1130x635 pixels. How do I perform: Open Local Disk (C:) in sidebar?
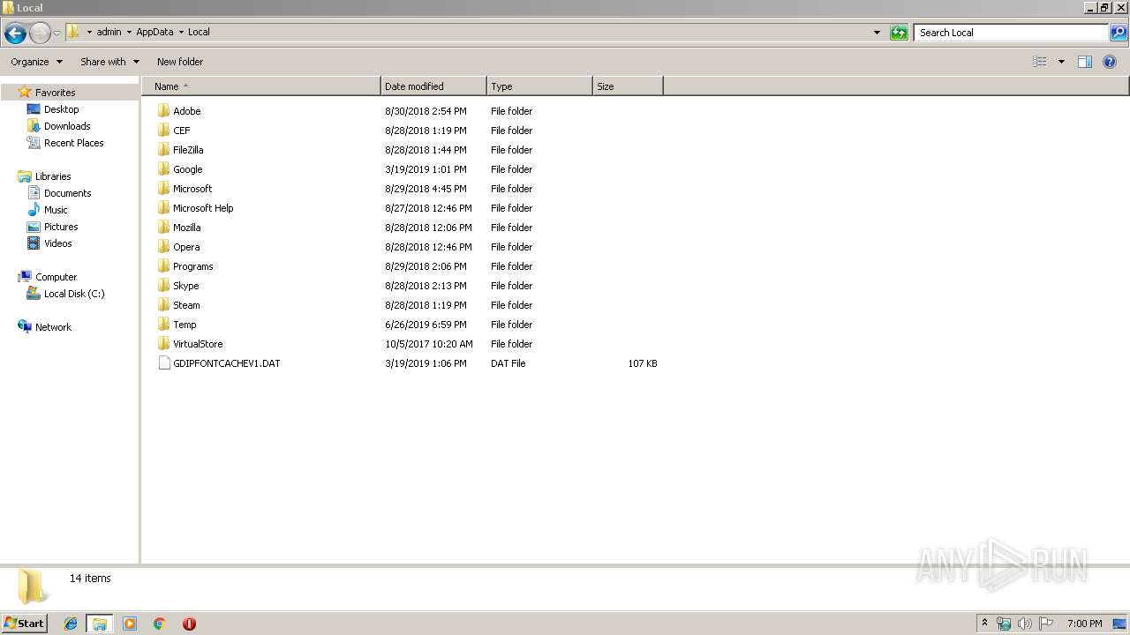(x=74, y=294)
